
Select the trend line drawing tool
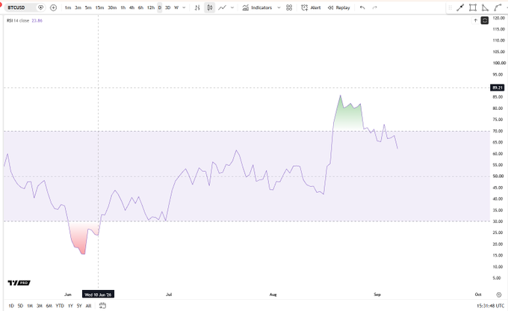pos(460,7)
